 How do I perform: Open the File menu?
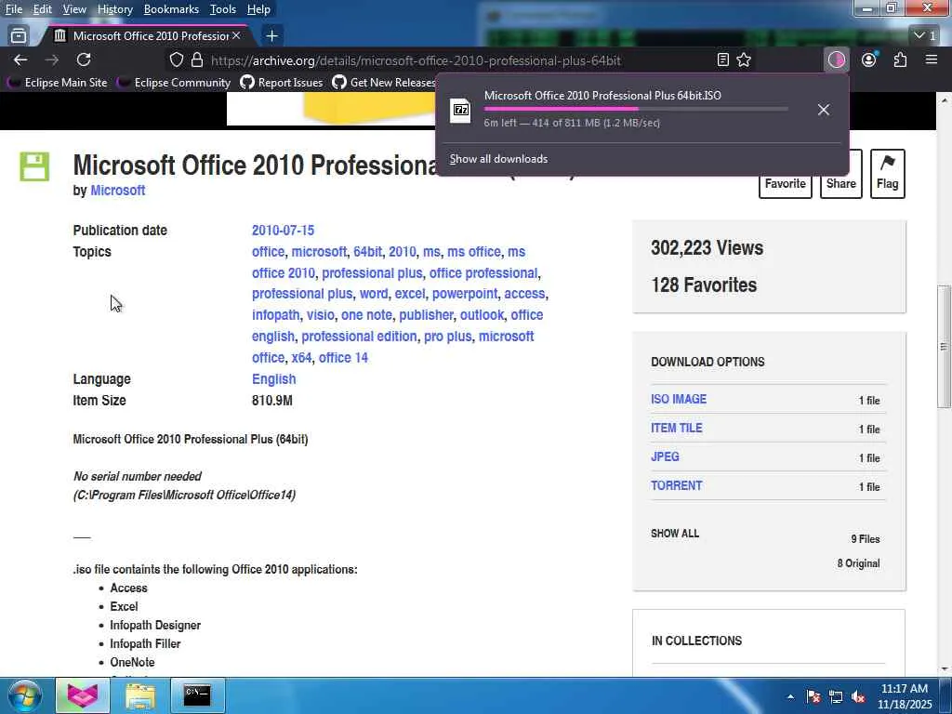[x=13, y=9]
